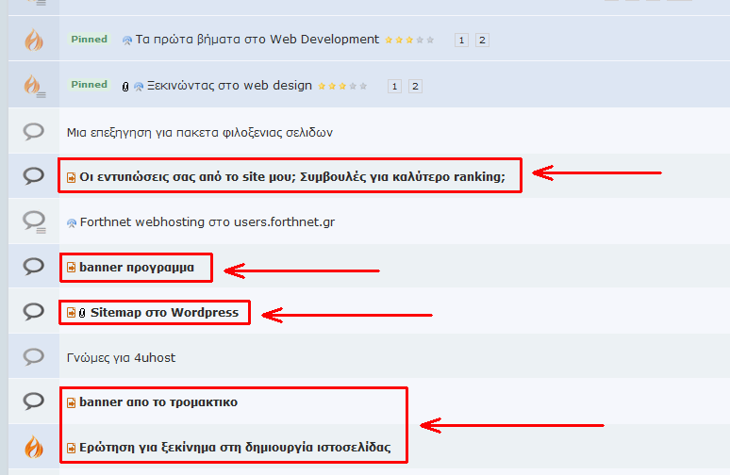The width and height of the screenshot is (730, 475).
Task: Click speech bubble icon for hosting packages thread
Action: tap(34, 132)
